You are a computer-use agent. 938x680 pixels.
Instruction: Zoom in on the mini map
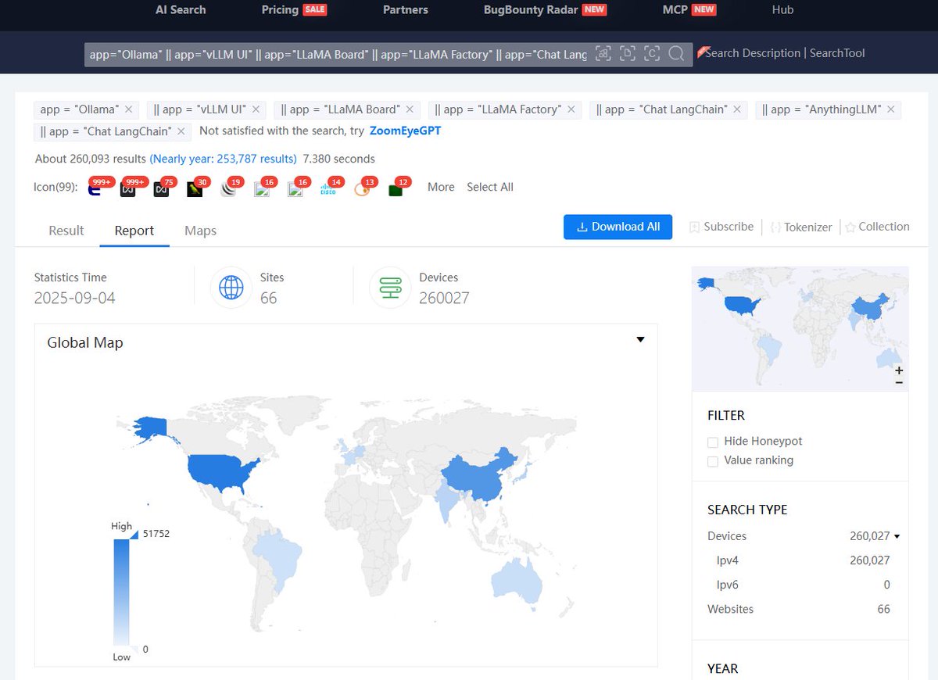pos(899,370)
